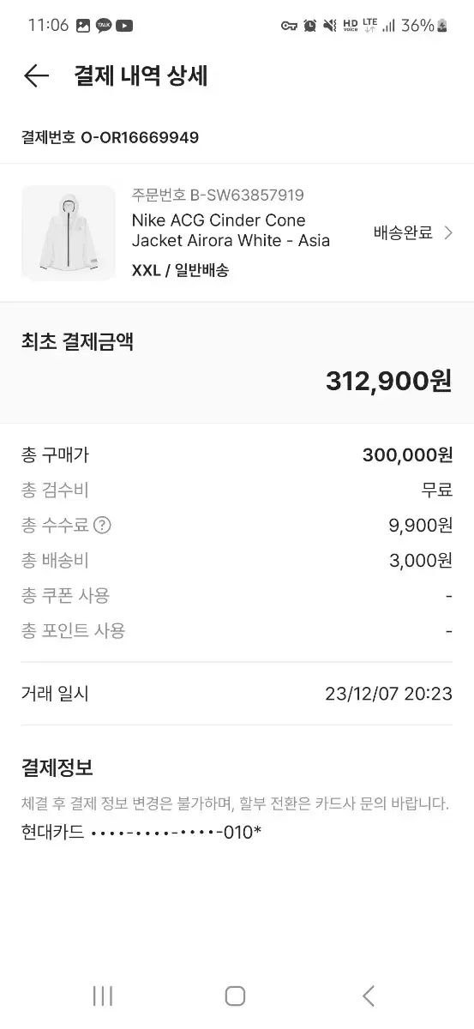
Task: Open the YouTube notification icon
Action: point(125,26)
